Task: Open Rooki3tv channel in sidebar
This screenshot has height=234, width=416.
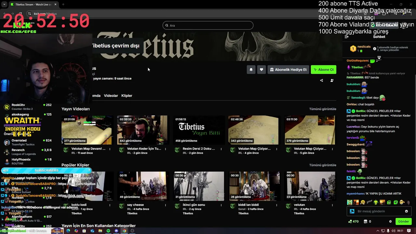Action: click(x=27, y=107)
